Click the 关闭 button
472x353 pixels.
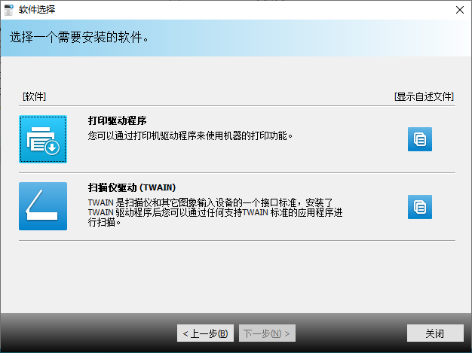coord(435,333)
